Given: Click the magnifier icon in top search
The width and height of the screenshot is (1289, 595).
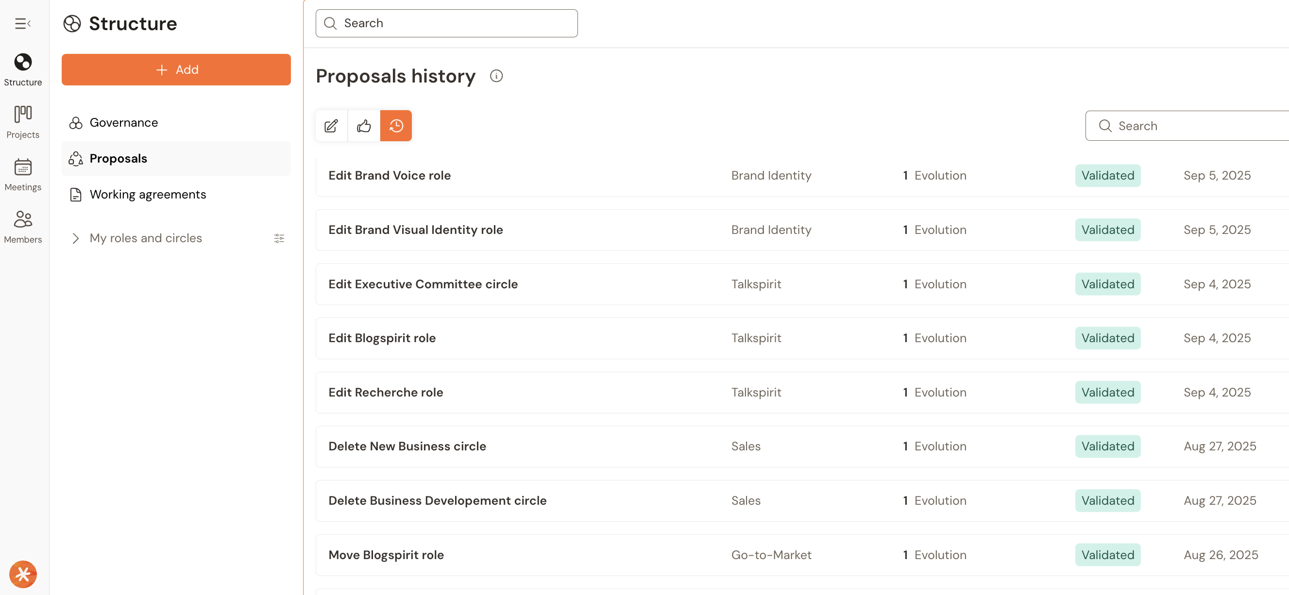Looking at the screenshot, I should (330, 23).
